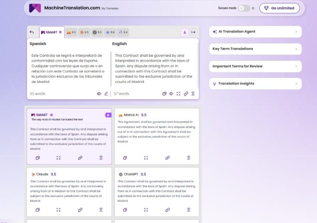Get share link in Claude card
This screenshot has height=223, width=317.
coord(80,210)
